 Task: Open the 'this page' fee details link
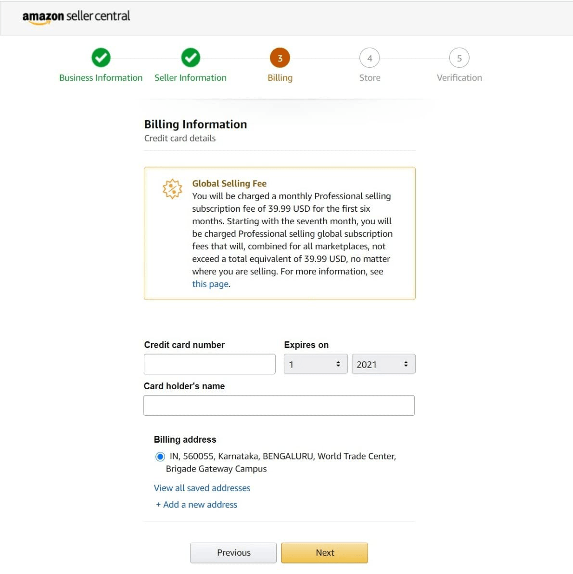point(210,284)
